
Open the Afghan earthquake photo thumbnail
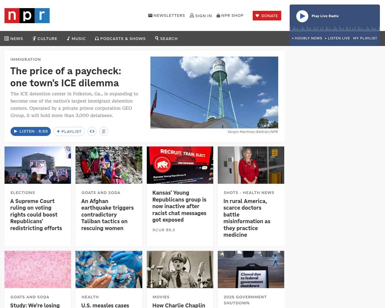tap(109, 165)
